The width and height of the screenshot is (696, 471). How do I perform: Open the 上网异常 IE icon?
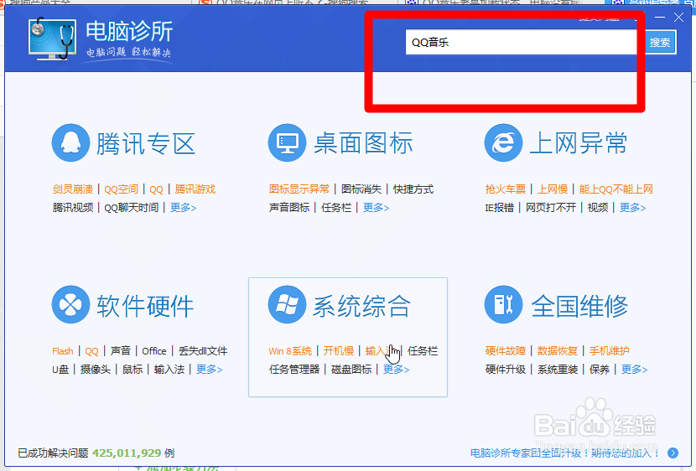tap(503, 142)
